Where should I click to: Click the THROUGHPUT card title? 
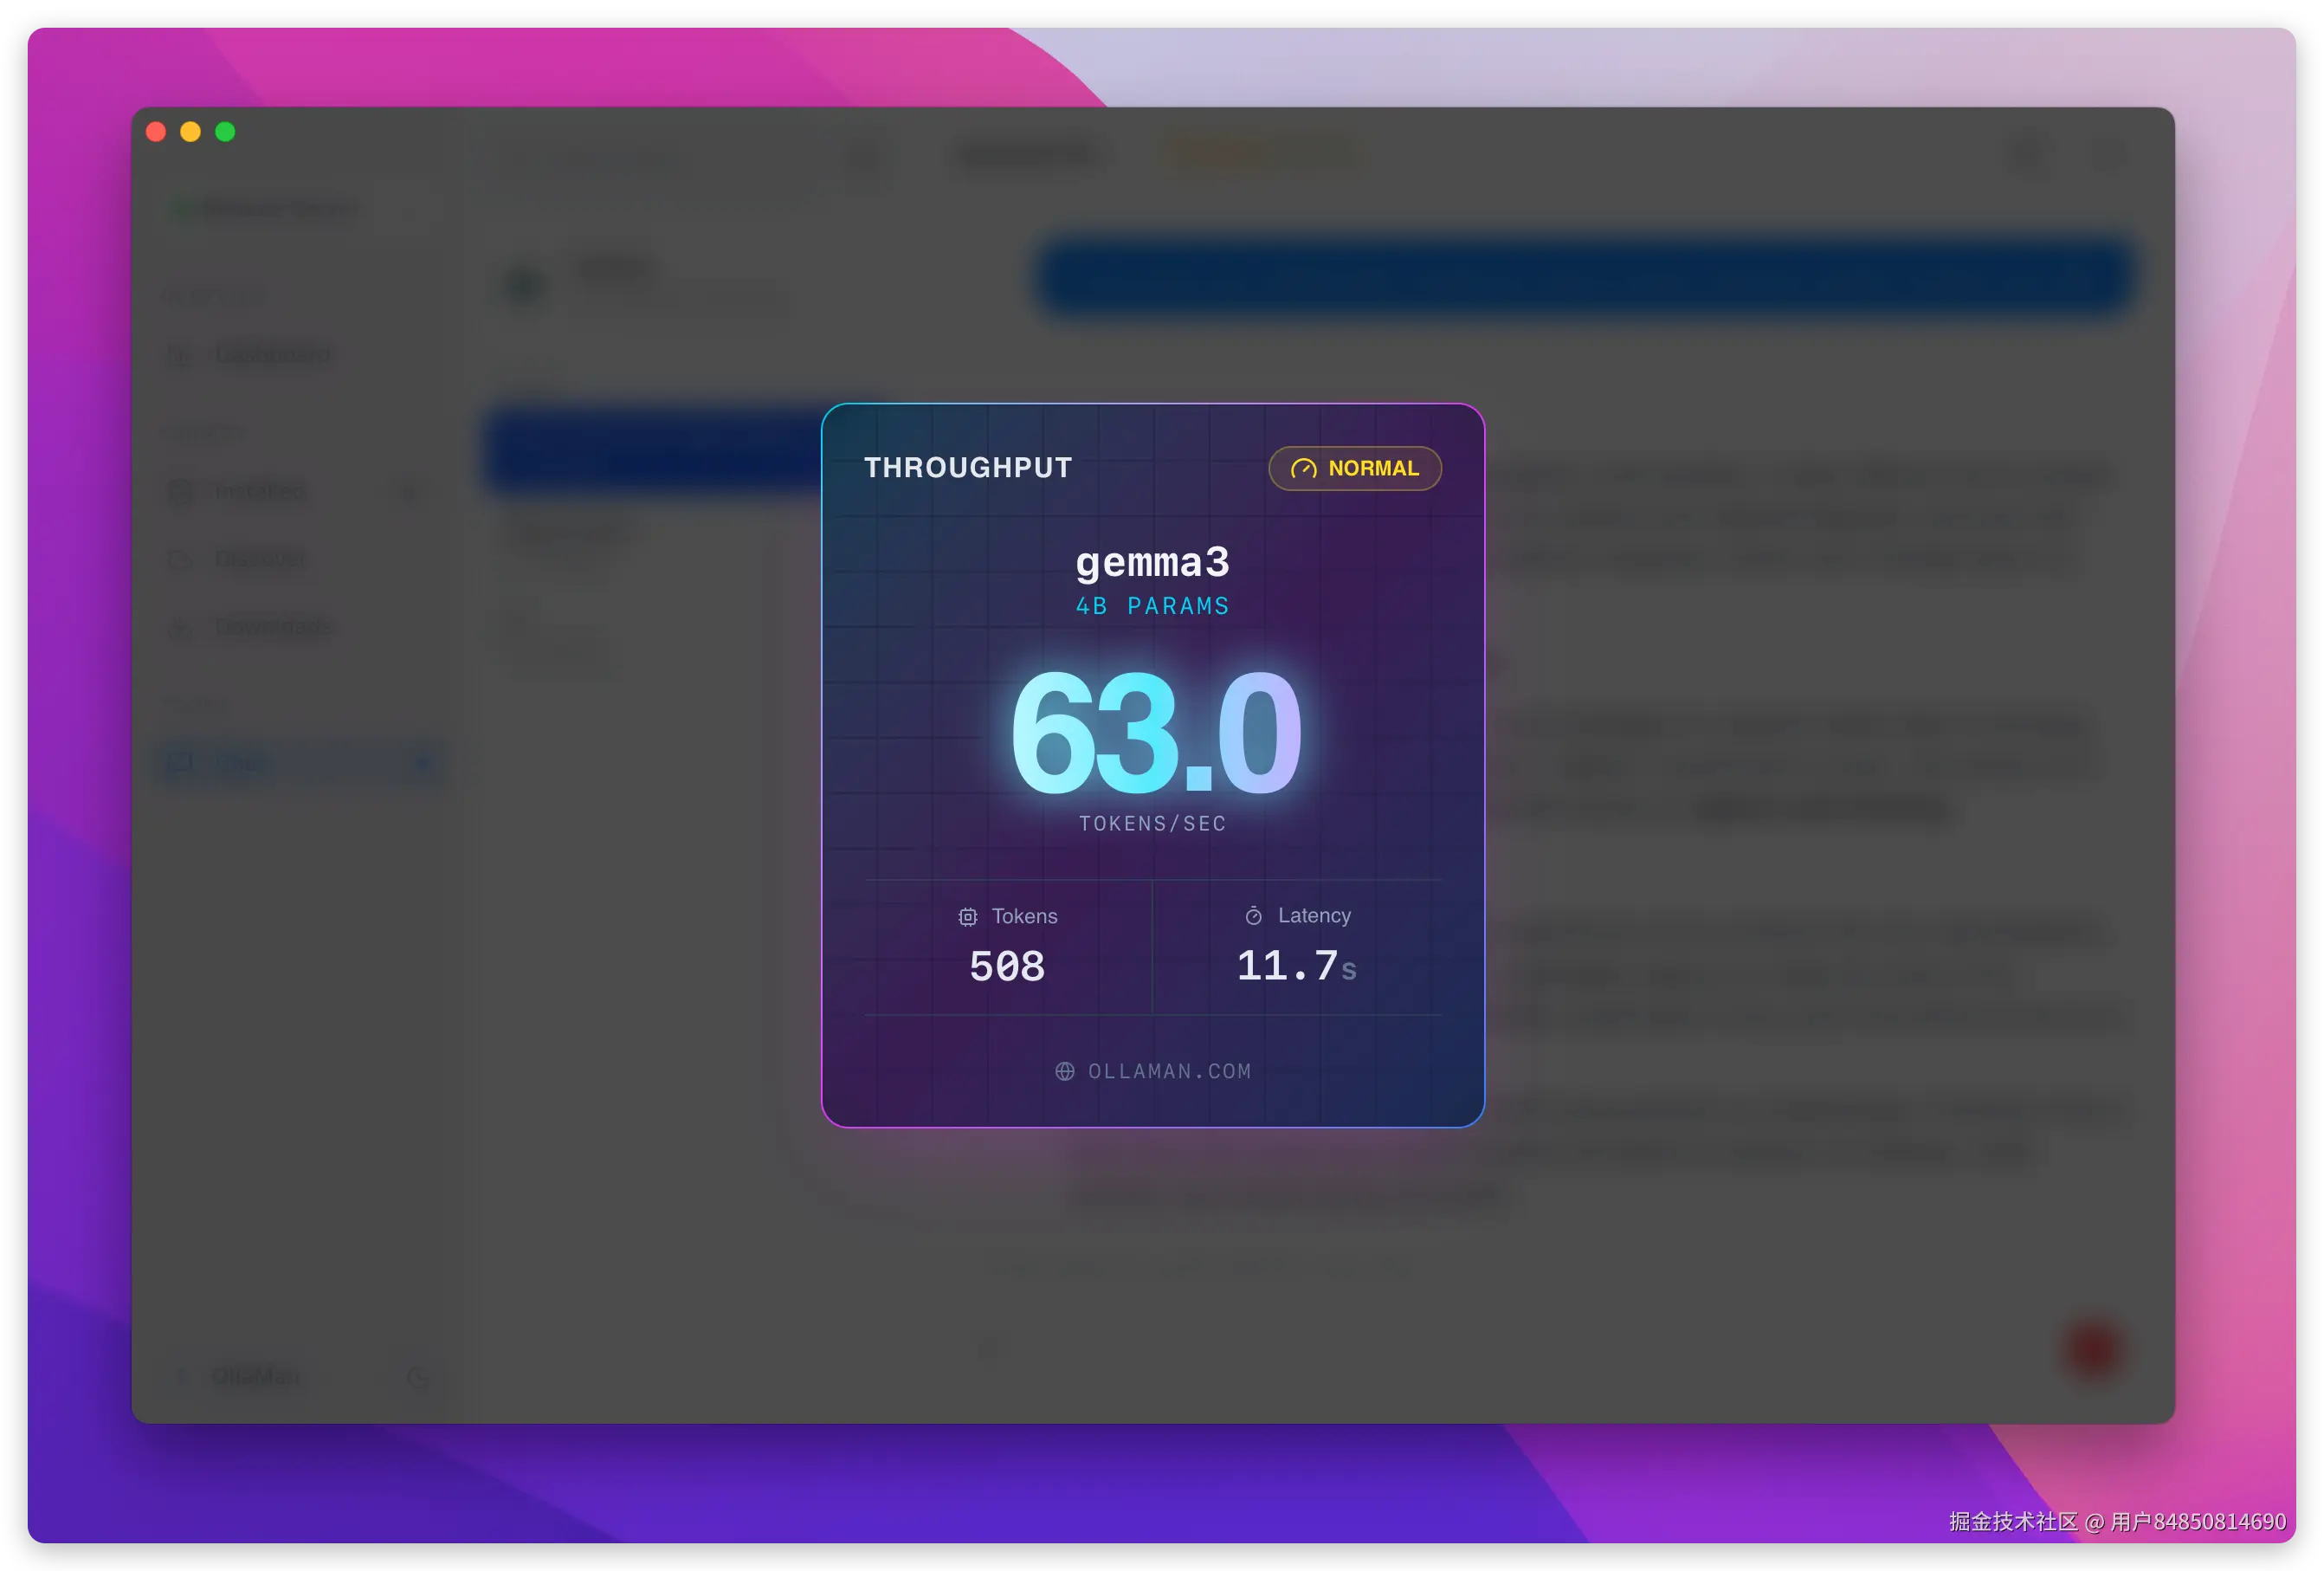pos(967,468)
